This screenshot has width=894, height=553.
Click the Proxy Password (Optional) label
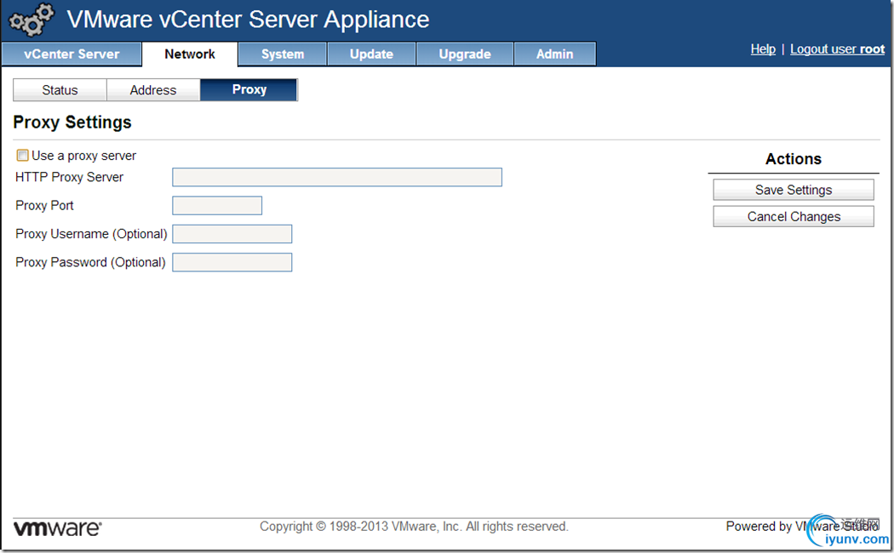90,263
